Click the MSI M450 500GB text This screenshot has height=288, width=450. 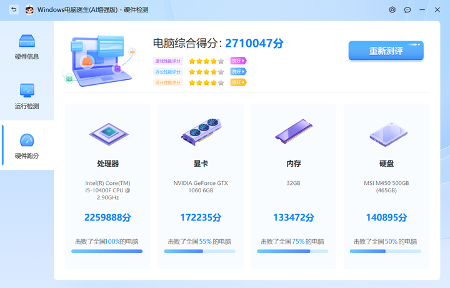[x=386, y=186]
